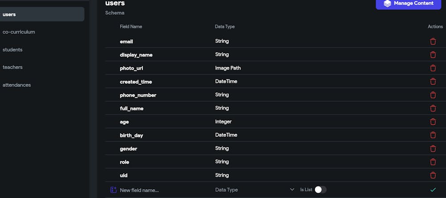Open the co-curriculum collection
The width and height of the screenshot is (446, 198).
(19, 32)
